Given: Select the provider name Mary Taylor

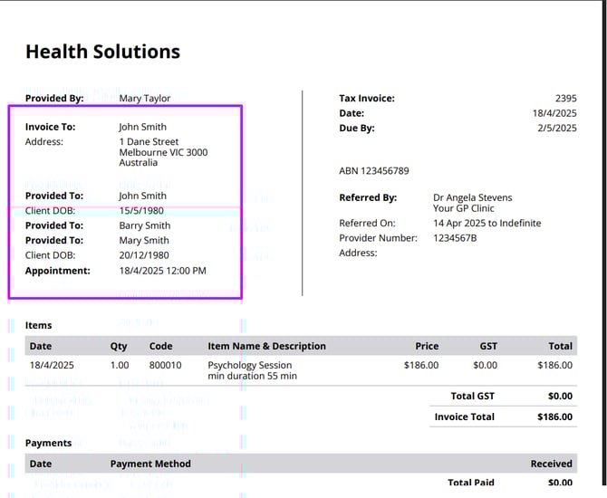Looking at the screenshot, I should pyautogui.click(x=144, y=98).
